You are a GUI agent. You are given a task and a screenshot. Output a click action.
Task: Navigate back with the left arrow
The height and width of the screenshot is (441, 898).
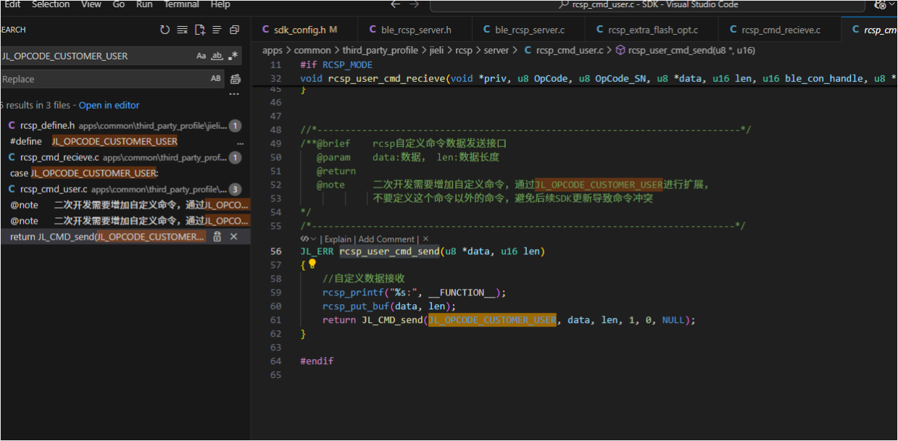[395, 4]
